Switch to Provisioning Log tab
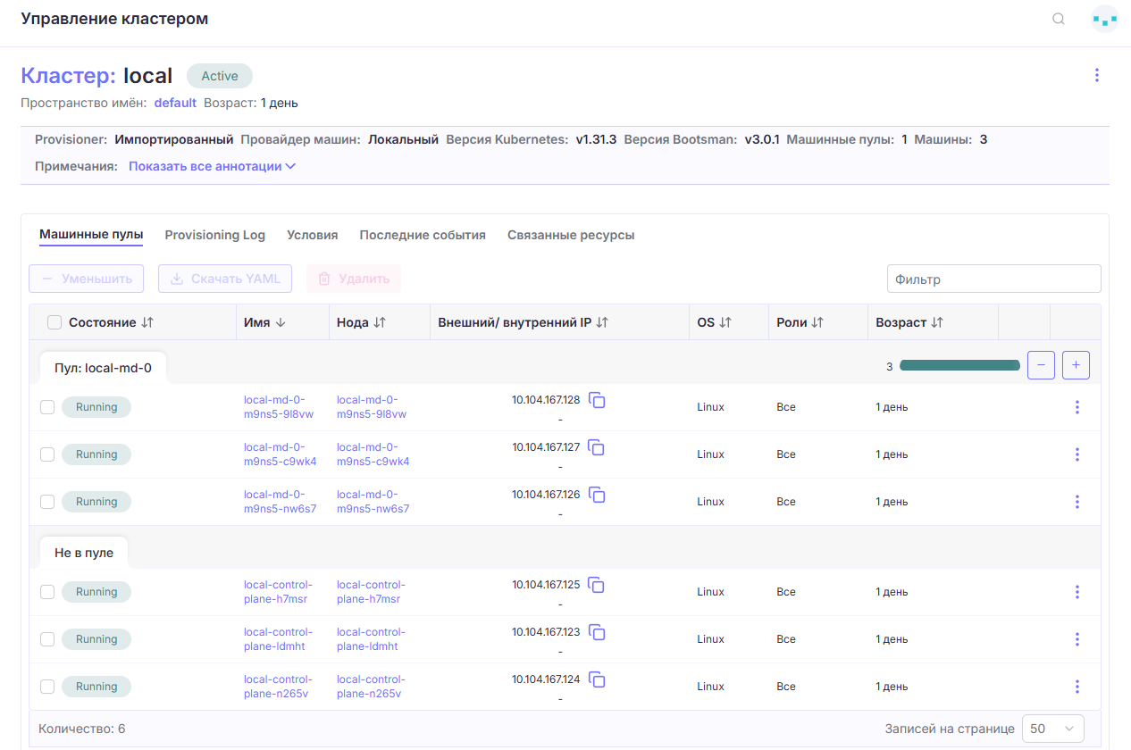 pyautogui.click(x=215, y=235)
